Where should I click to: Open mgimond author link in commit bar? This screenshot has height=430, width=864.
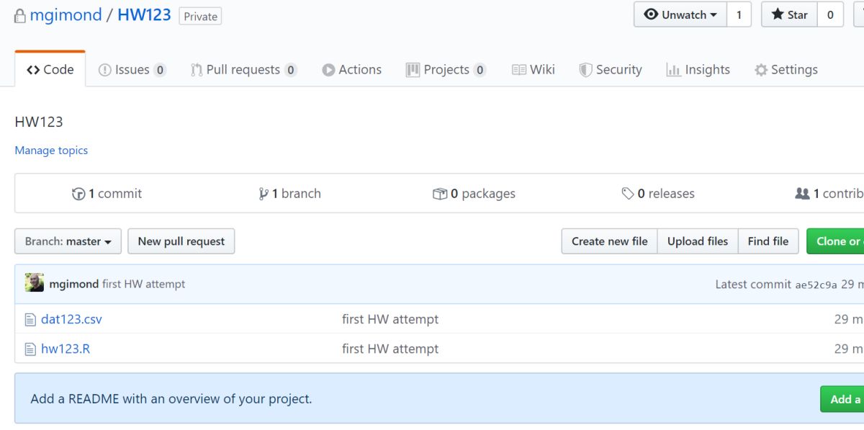coord(74,284)
